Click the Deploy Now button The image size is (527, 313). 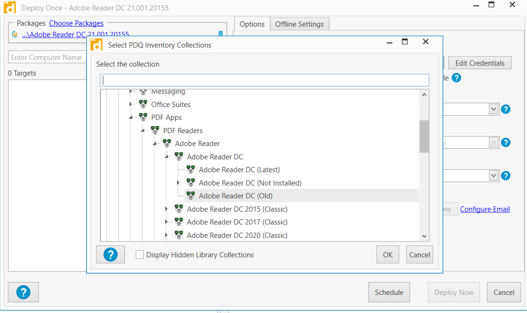454,292
